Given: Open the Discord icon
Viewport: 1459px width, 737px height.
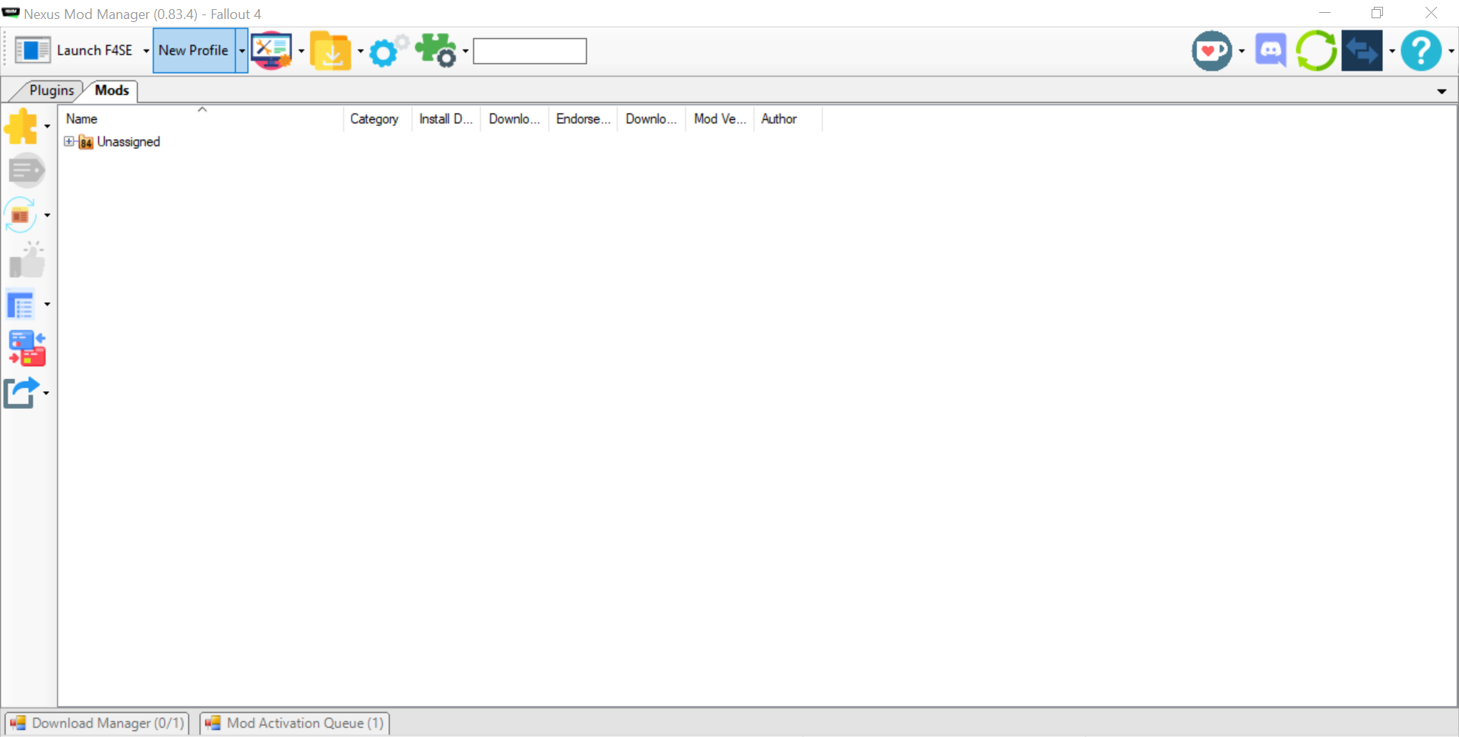Looking at the screenshot, I should click(1271, 51).
